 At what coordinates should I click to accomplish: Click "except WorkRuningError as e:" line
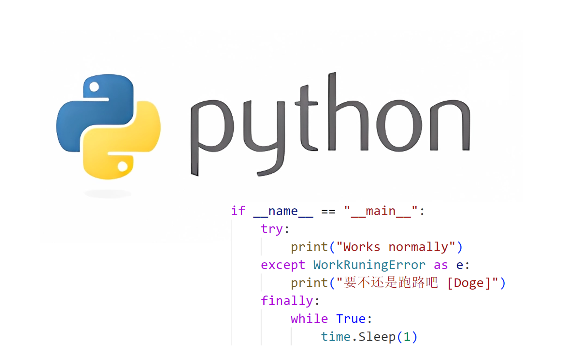click(x=365, y=265)
